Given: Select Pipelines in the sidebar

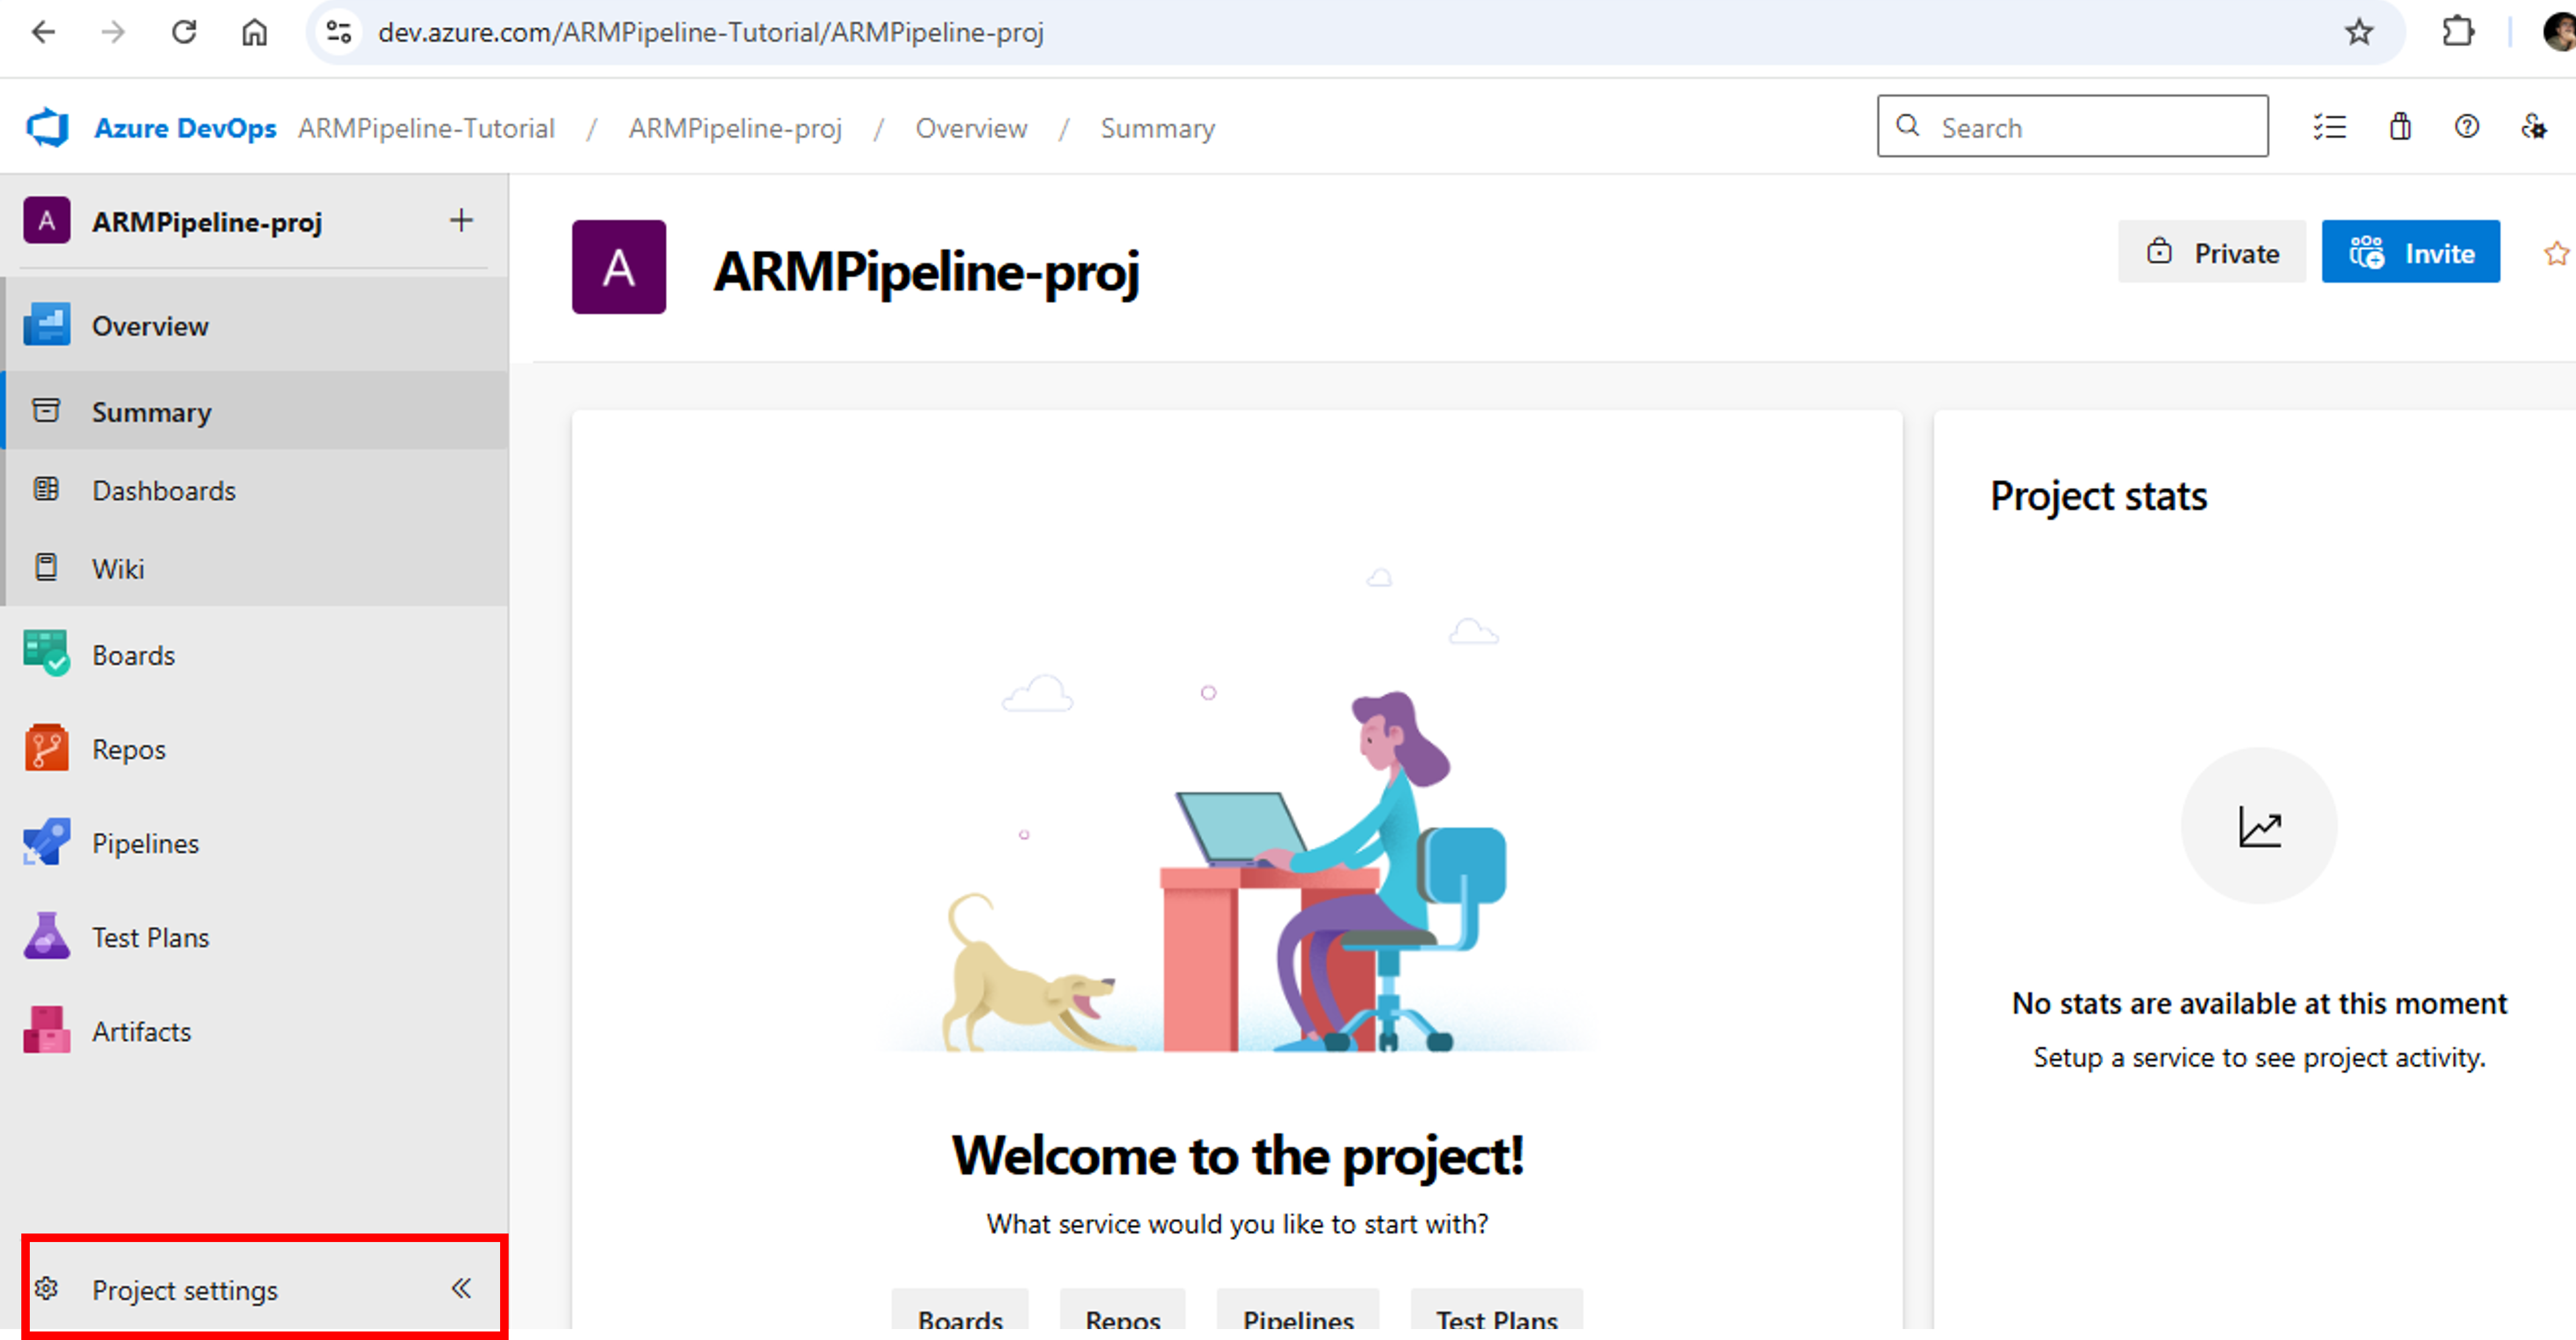Looking at the screenshot, I should pyautogui.click(x=145, y=843).
